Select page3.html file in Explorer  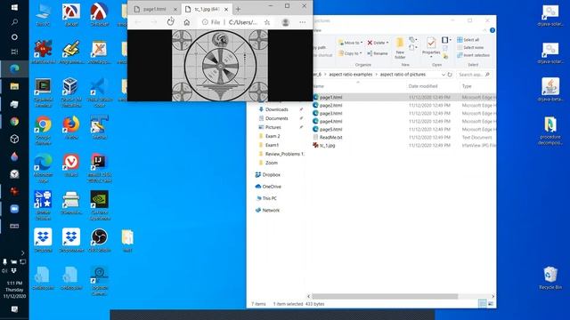coord(330,113)
